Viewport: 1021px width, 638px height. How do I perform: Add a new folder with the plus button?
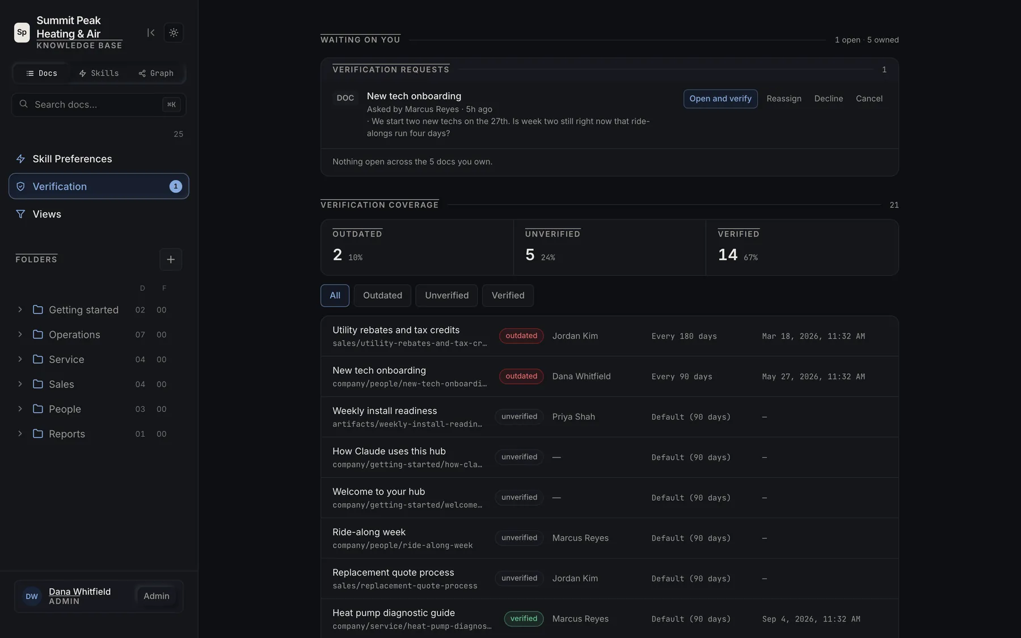171,260
